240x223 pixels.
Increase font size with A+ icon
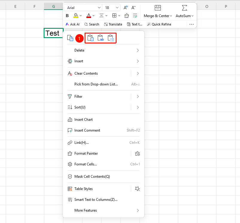[x=126, y=7]
